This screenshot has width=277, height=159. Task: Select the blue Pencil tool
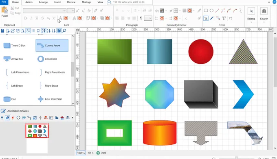[x=211, y=18]
